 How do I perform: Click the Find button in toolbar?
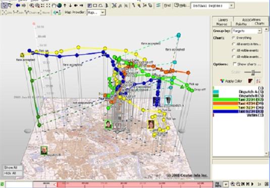click(168, 6)
